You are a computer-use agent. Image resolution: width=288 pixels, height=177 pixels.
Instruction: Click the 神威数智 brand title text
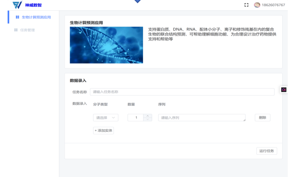click(x=33, y=5)
